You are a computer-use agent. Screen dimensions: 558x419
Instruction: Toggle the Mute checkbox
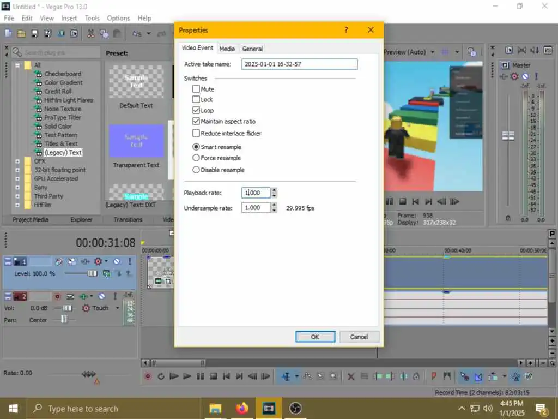[196, 89]
